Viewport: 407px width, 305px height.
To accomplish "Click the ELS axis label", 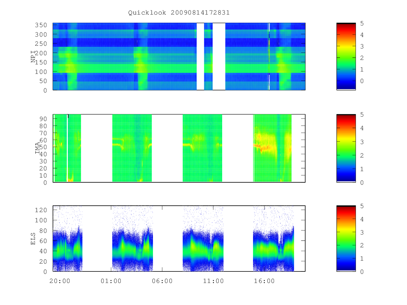I will [34, 239].
